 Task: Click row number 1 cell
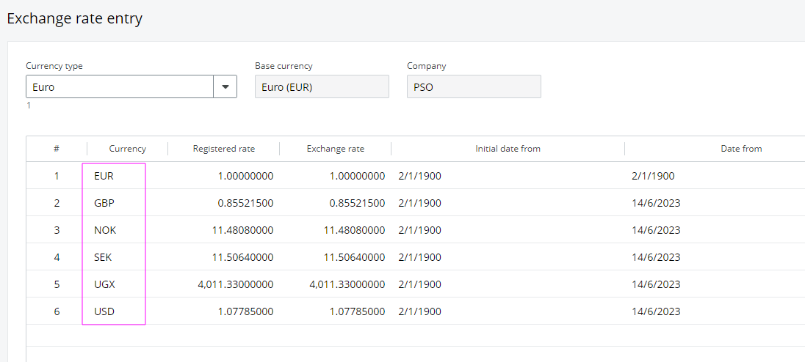(57, 176)
